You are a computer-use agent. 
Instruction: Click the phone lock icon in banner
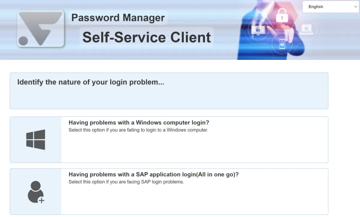282,44
